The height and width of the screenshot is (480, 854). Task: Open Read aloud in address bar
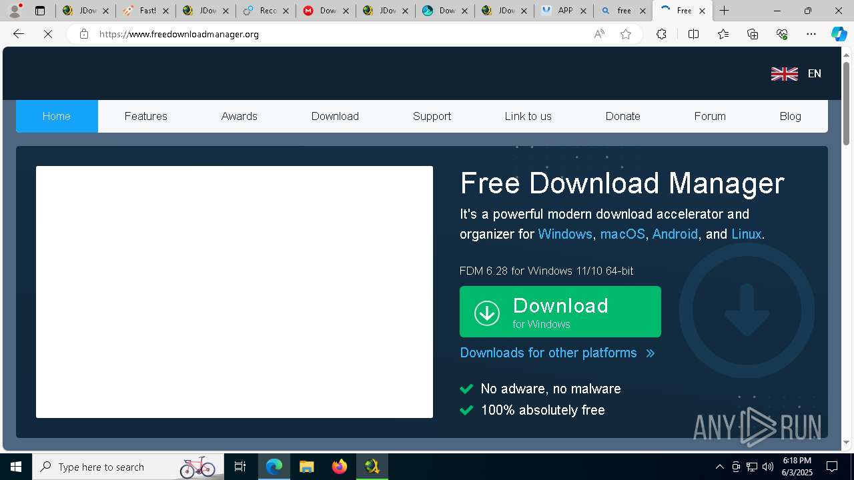coord(599,34)
